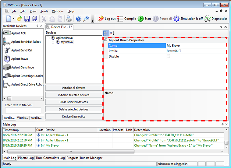Expand the My Bravo tree node
The image size is (231, 168).
53,42
